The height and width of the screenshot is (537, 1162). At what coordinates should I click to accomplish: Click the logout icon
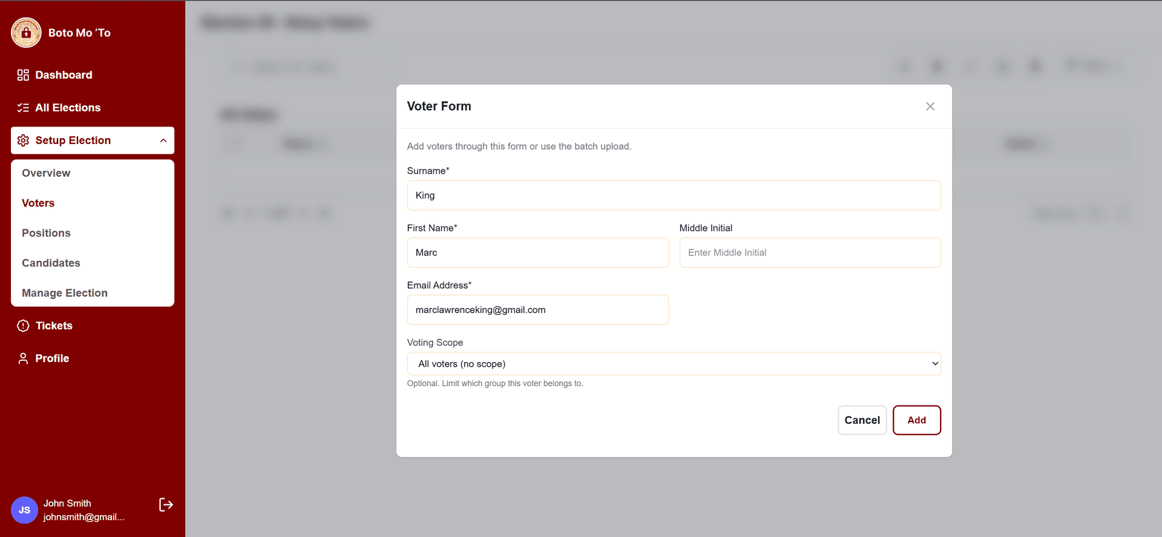point(166,505)
